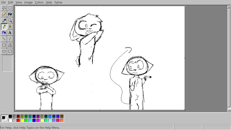Choose the rectangular Select tool
The width and height of the screenshot is (231, 130).
coord(10,8)
